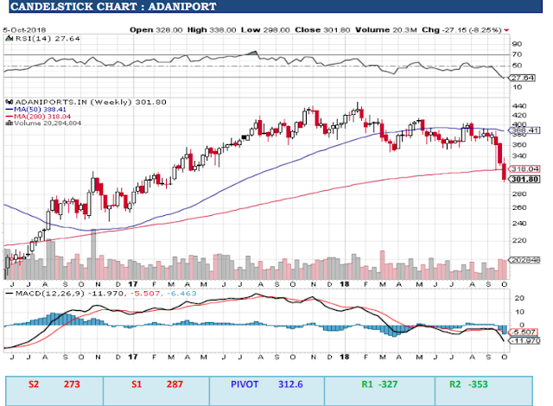553x406 pixels.
Task: Click the MA(200) 318.04 legend entry
Action: tap(38, 117)
